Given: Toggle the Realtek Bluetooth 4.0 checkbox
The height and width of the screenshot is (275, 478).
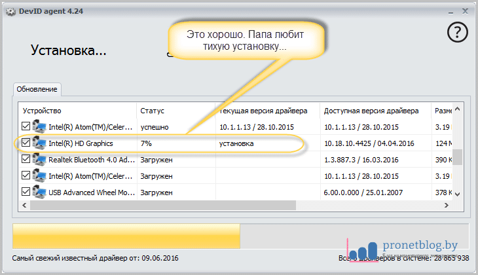Looking at the screenshot, I should pyautogui.click(x=26, y=160).
